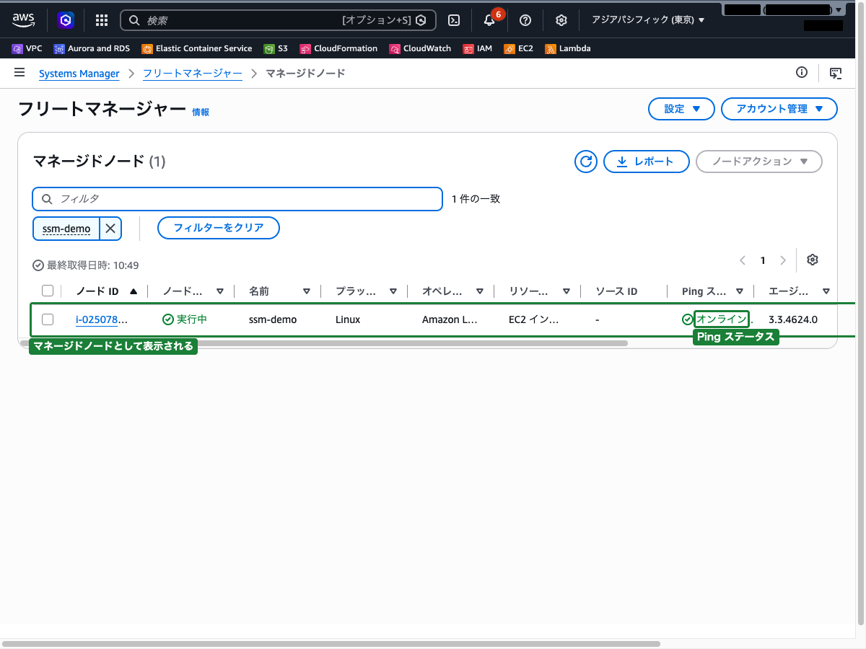The height and width of the screenshot is (649, 866).
Task: Go to Systems Manager breadcrumb
Action: [79, 74]
